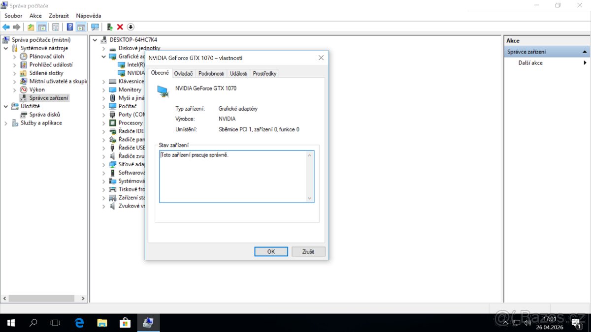Click the Tiskové fronty printer icon
The image size is (591, 332).
(x=113, y=189)
